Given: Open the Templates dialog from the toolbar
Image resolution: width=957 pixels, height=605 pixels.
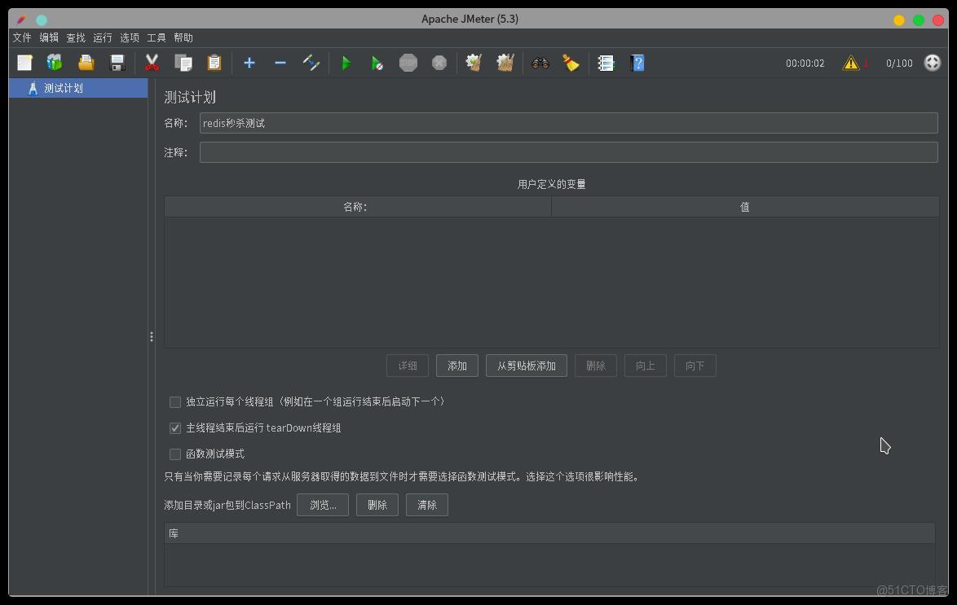Looking at the screenshot, I should [x=54, y=63].
